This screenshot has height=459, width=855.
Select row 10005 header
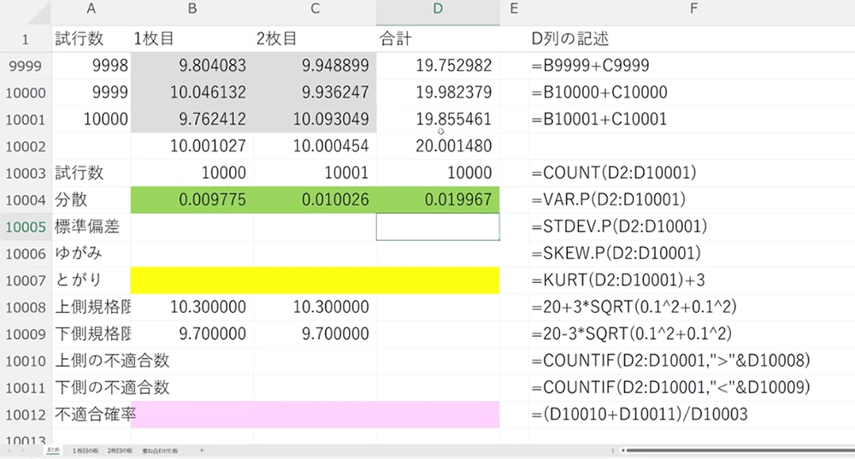point(26,227)
